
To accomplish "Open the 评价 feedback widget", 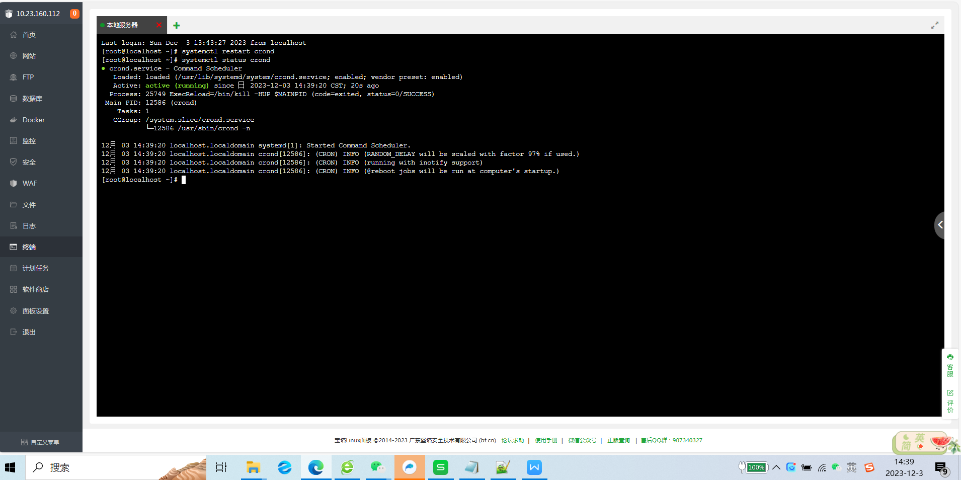I will 950,401.
